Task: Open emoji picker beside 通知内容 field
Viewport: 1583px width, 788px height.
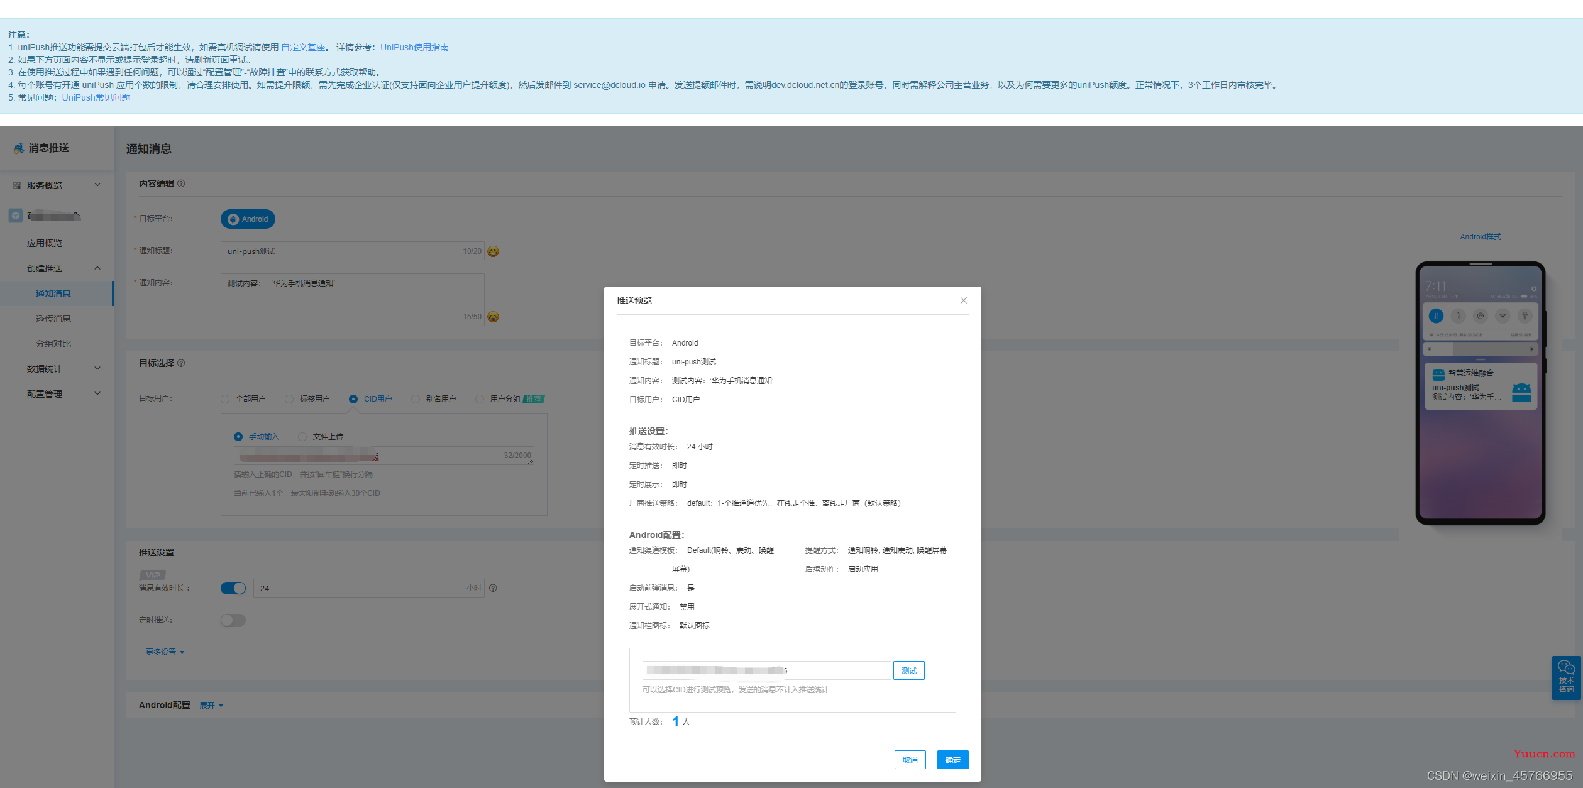Action: coord(494,317)
